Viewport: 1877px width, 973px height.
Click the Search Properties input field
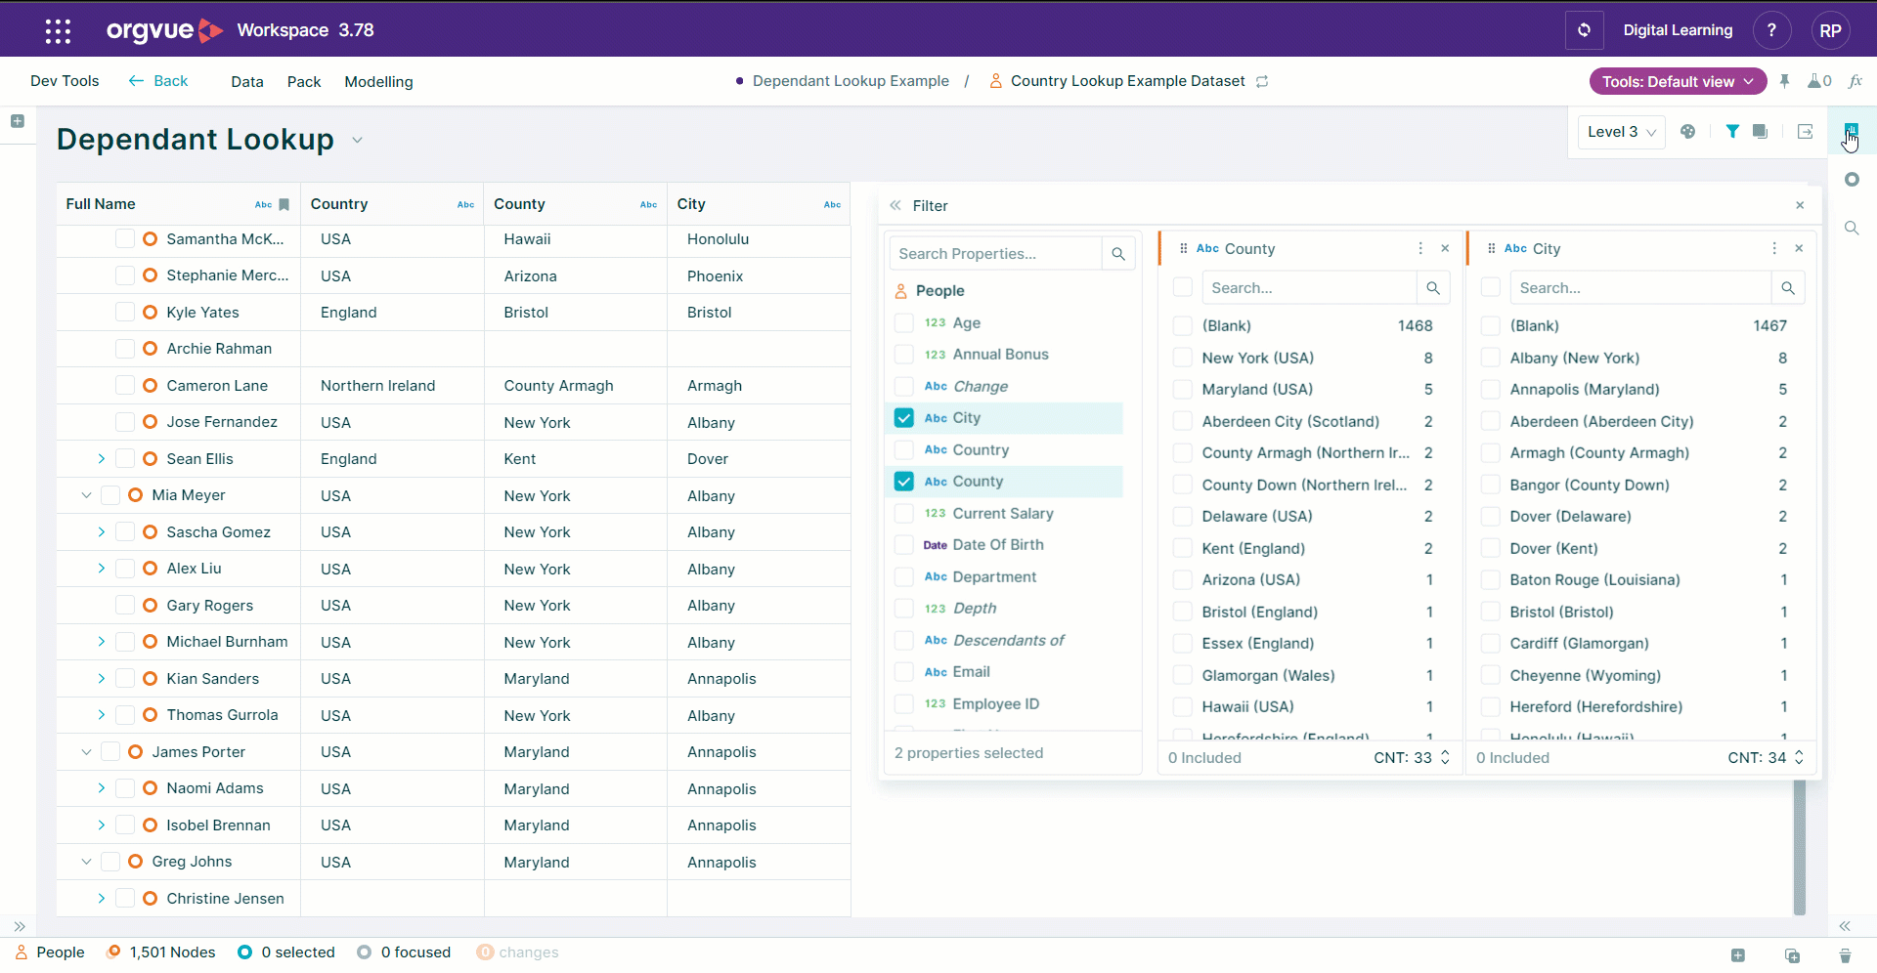tap(995, 254)
